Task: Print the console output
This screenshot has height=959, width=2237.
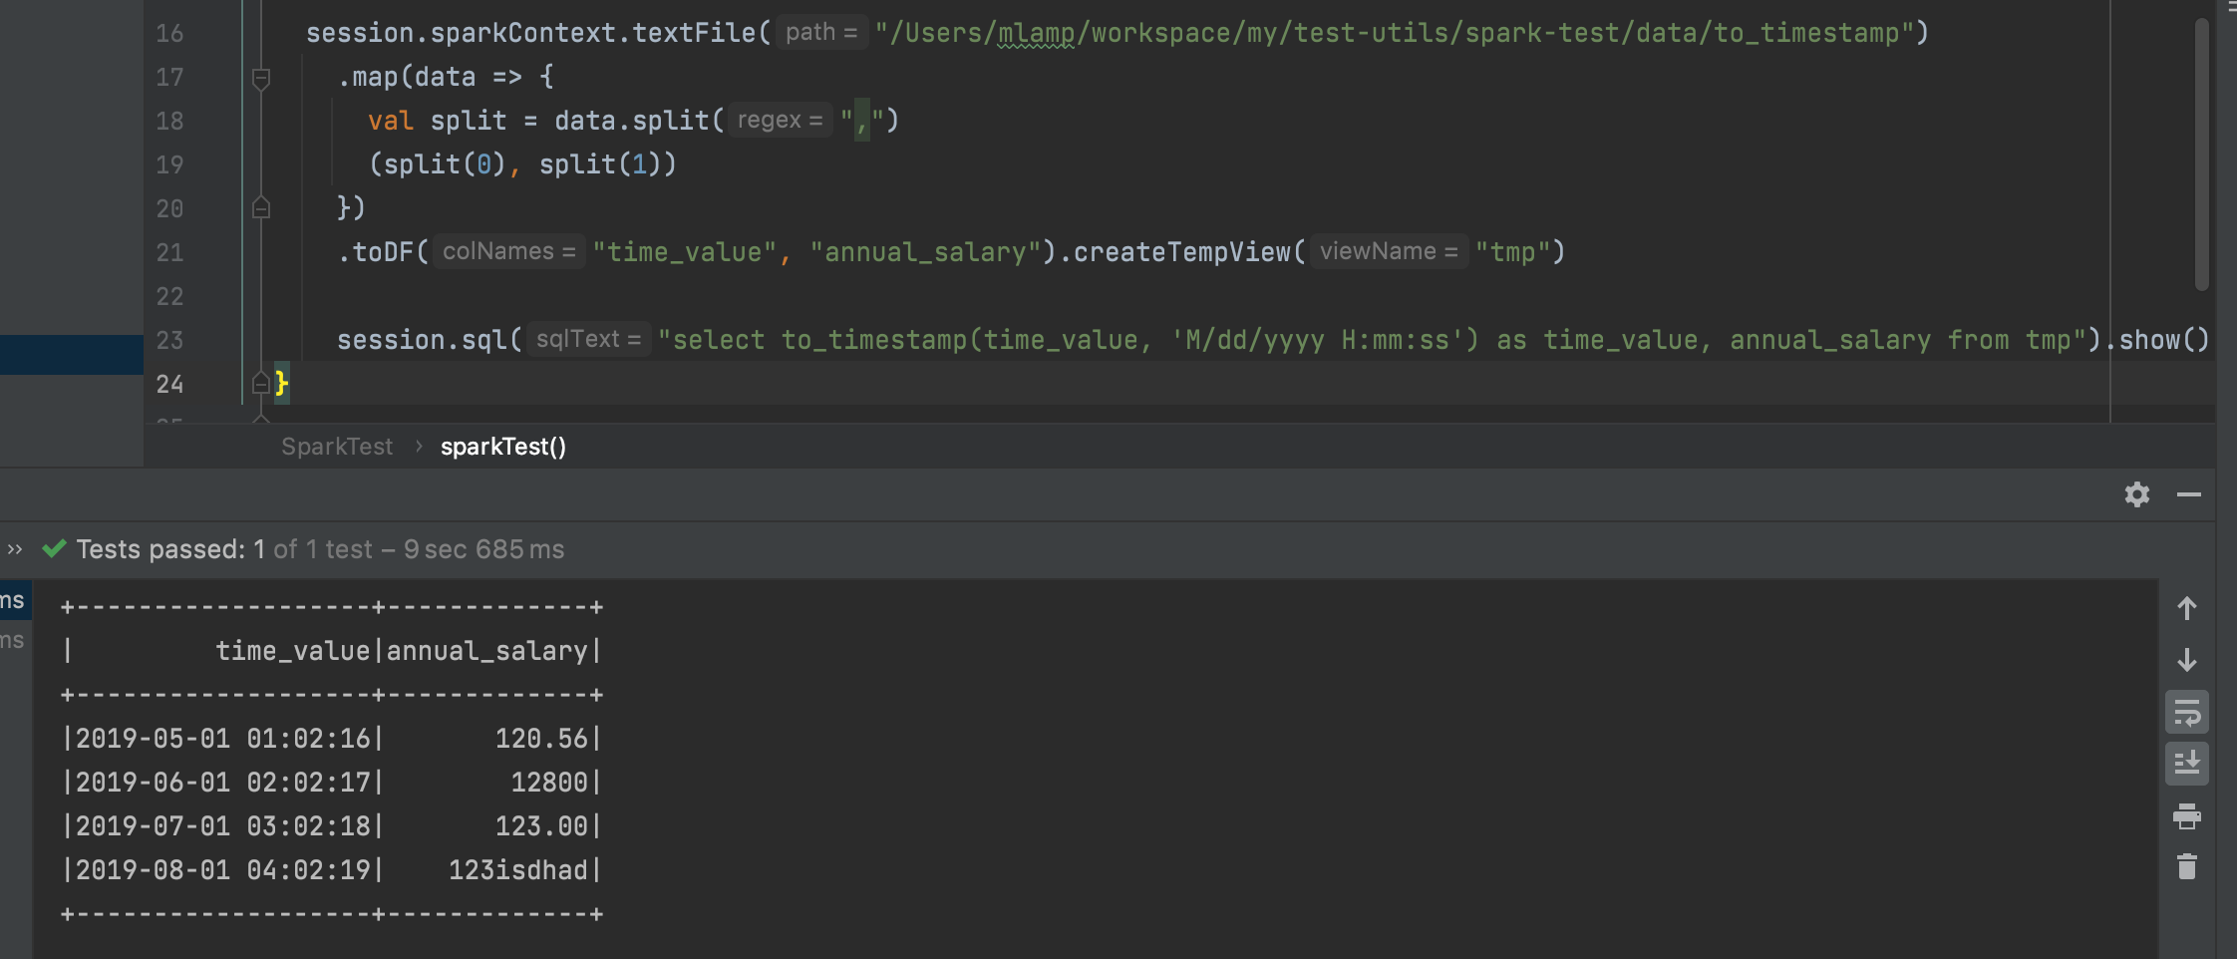Action: [x=2187, y=816]
